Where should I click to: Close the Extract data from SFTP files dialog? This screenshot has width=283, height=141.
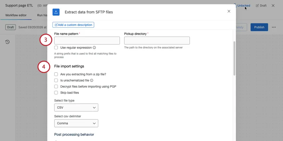229,11
